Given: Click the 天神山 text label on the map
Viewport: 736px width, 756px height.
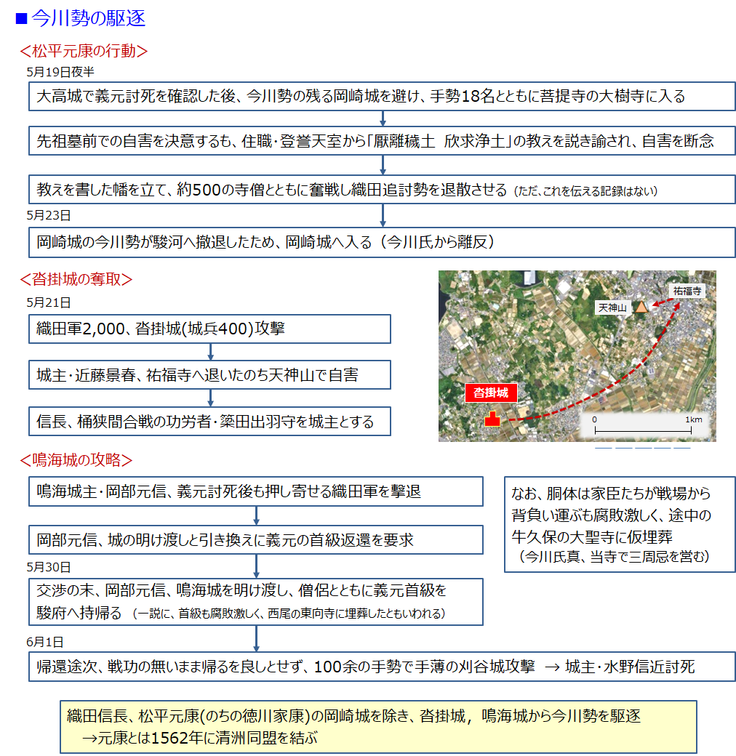Looking at the screenshot, I should click(x=612, y=307).
